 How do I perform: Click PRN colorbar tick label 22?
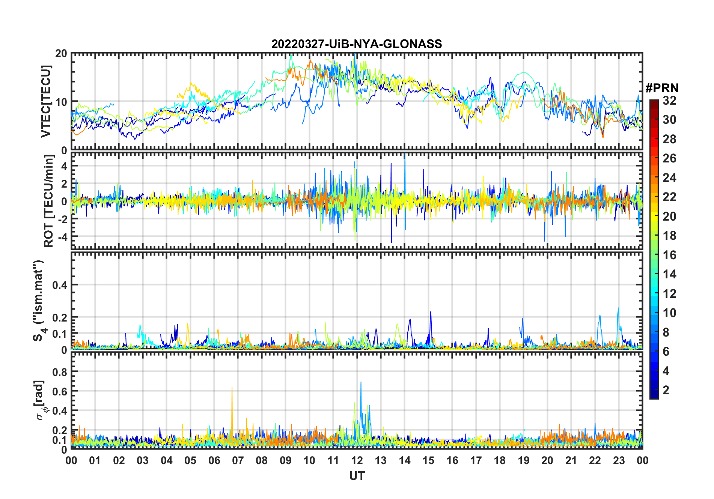(x=669, y=197)
